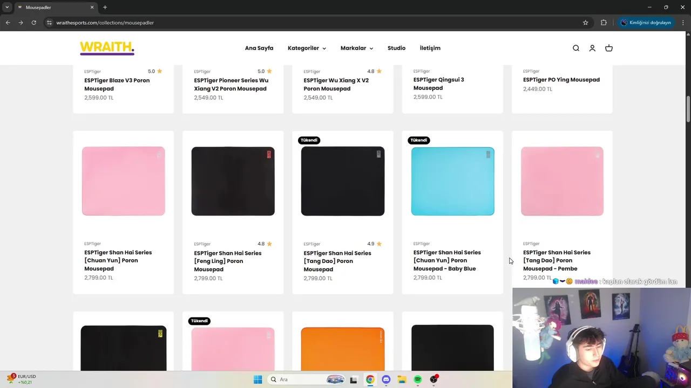The image size is (691, 388).
Task: Click the page vertical scrollbar thumb
Action: coord(688,109)
